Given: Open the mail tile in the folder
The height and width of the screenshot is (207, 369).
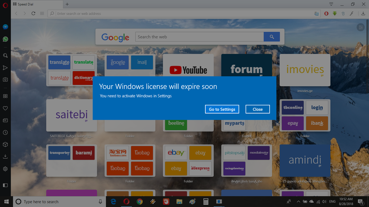Looking at the screenshot, I should (x=142, y=62).
